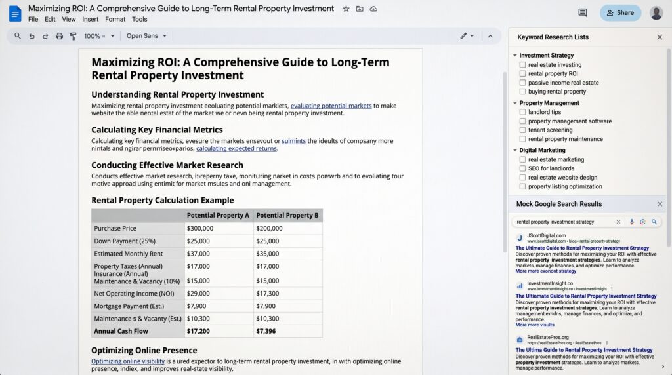This screenshot has height=375, width=672.
Task: Check the passive income real estate keyword
Action: click(522, 83)
